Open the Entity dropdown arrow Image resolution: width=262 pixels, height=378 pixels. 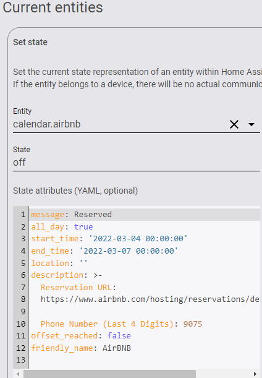tap(251, 124)
